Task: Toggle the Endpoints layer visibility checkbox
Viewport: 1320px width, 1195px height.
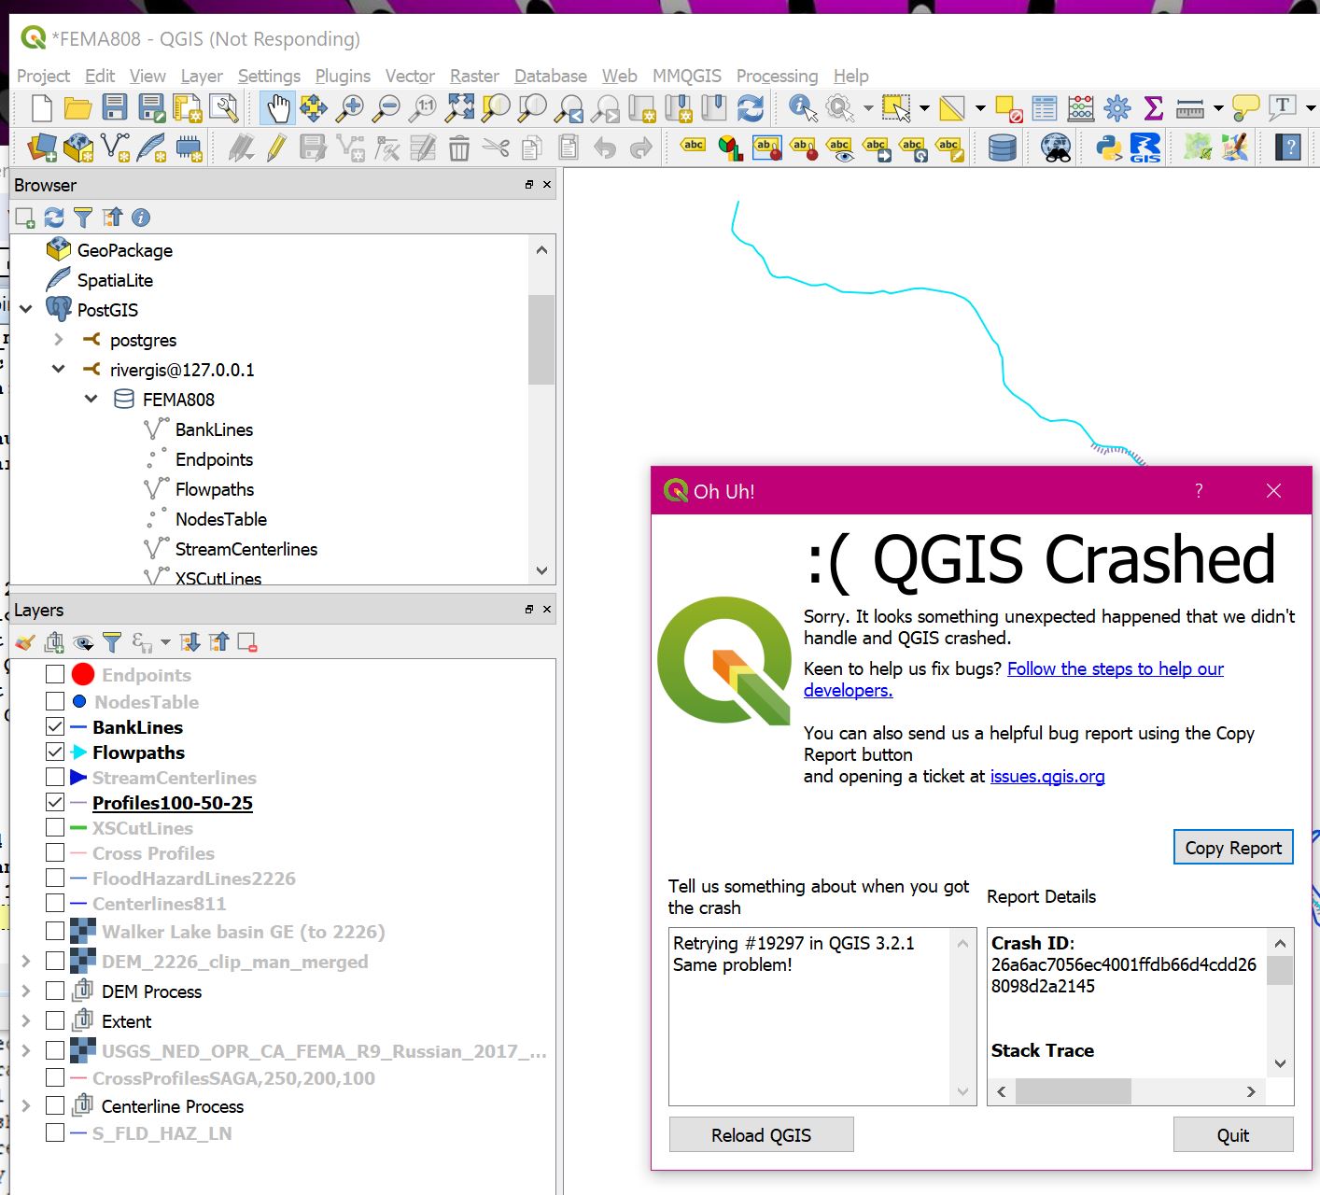Action: 55,675
